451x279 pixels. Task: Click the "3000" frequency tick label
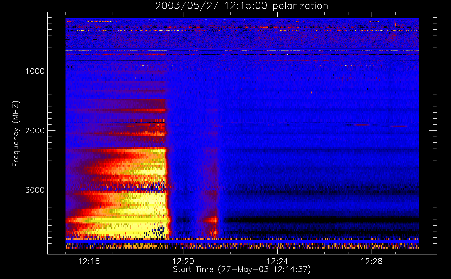point(35,190)
